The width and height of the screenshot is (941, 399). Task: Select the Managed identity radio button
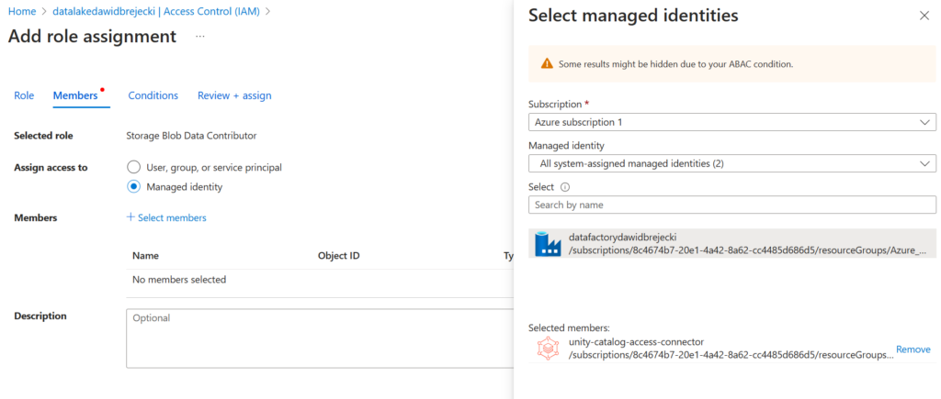click(134, 187)
